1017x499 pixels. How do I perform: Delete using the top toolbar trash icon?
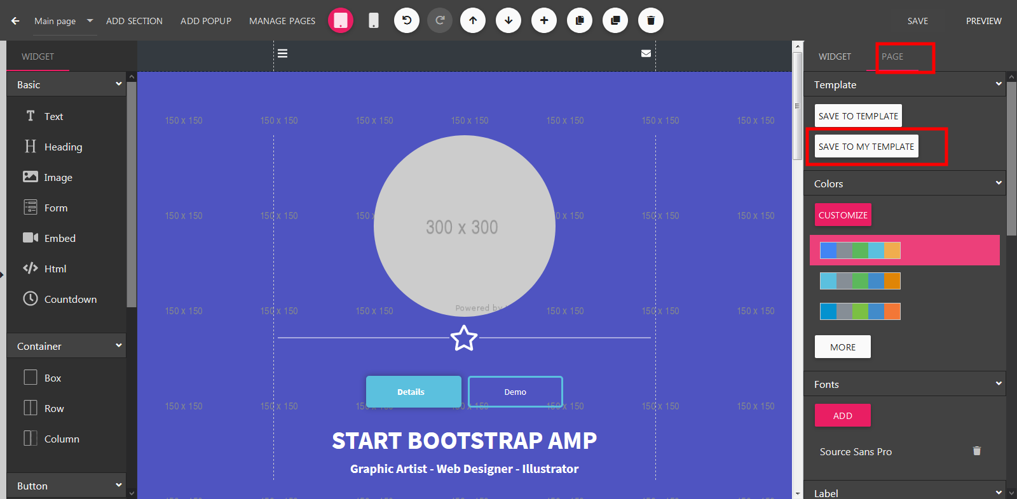651,20
